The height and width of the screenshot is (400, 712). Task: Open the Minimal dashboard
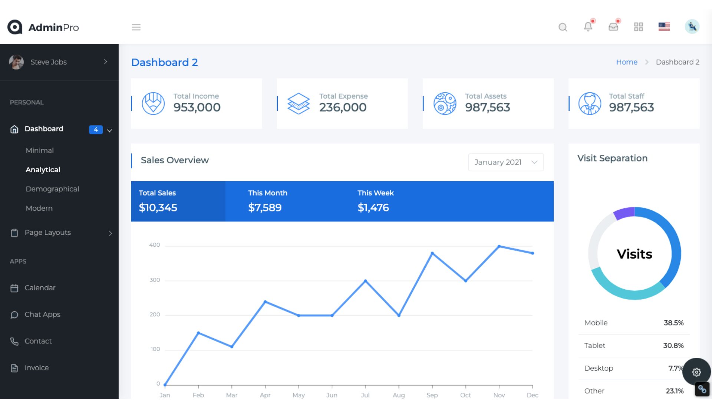(40, 150)
